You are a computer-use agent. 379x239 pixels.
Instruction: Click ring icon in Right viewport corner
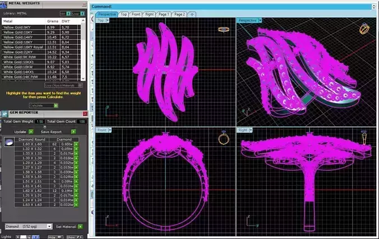pos(364,138)
